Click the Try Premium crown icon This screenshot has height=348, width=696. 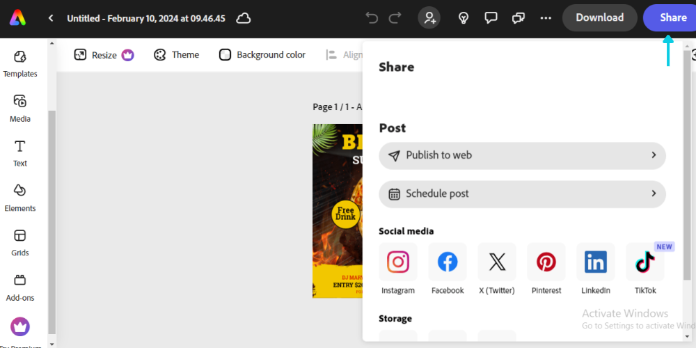pyautogui.click(x=20, y=327)
